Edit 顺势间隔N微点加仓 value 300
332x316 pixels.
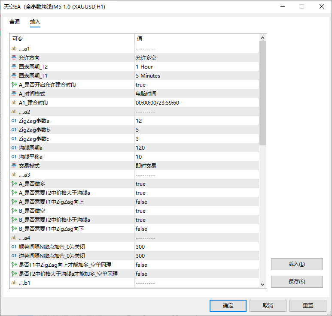click(x=196, y=247)
